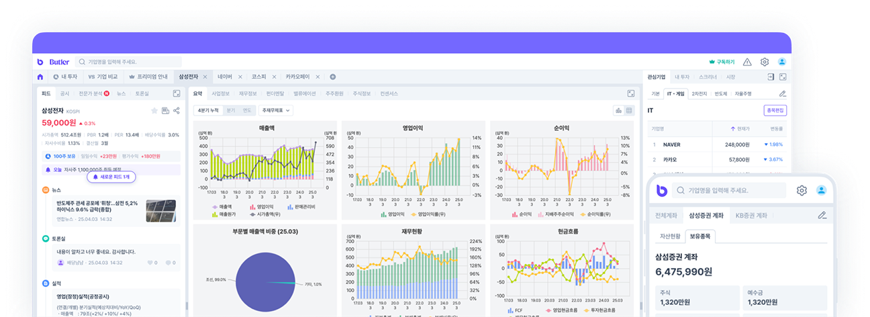Switch the charts to table grid view
This screenshot has width=870, height=317.
click(630, 110)
